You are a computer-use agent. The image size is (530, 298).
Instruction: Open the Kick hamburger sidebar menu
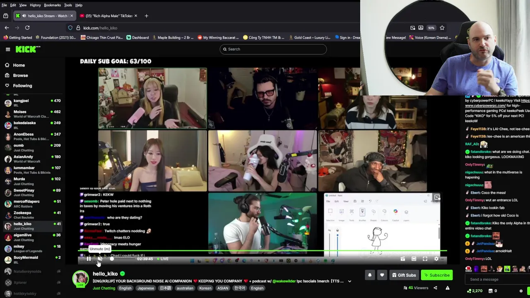[8, 49]
